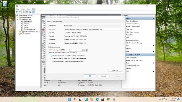Launch Google Chrome from taskbar
The height and width of the screenshot is (102, 182).
coord(108,99)
